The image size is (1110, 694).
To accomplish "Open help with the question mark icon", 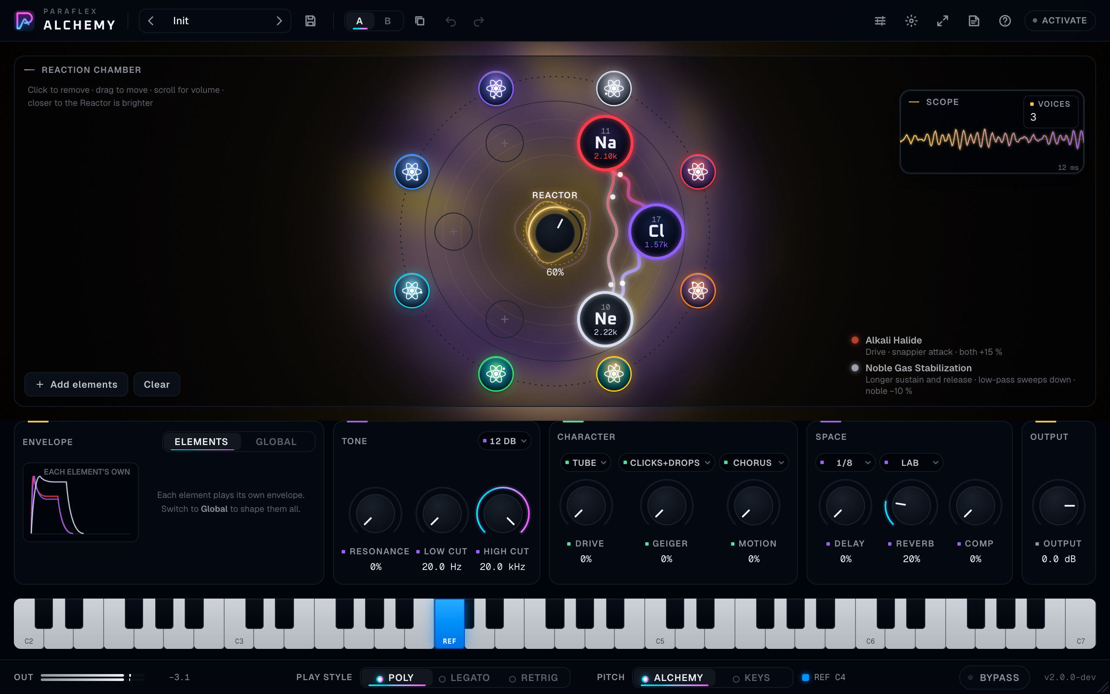I will [1005, 21].
